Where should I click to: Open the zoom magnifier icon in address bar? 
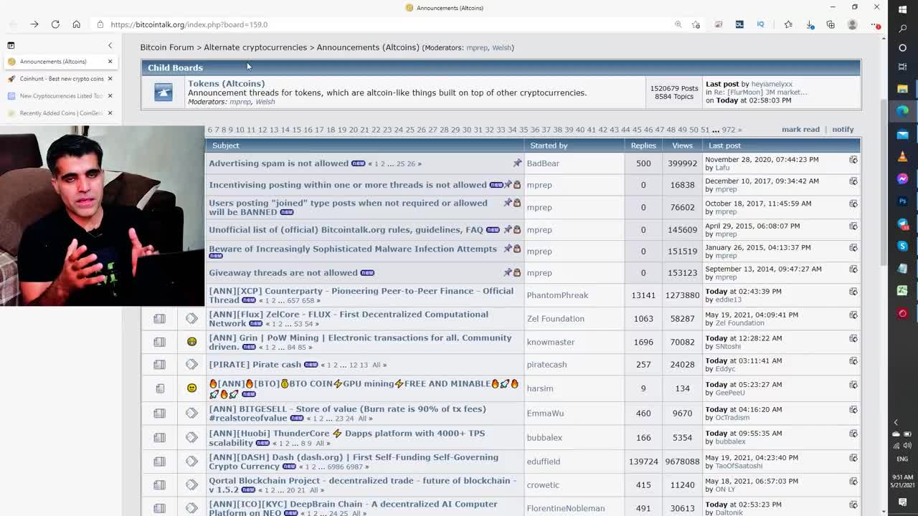point(678,24)
